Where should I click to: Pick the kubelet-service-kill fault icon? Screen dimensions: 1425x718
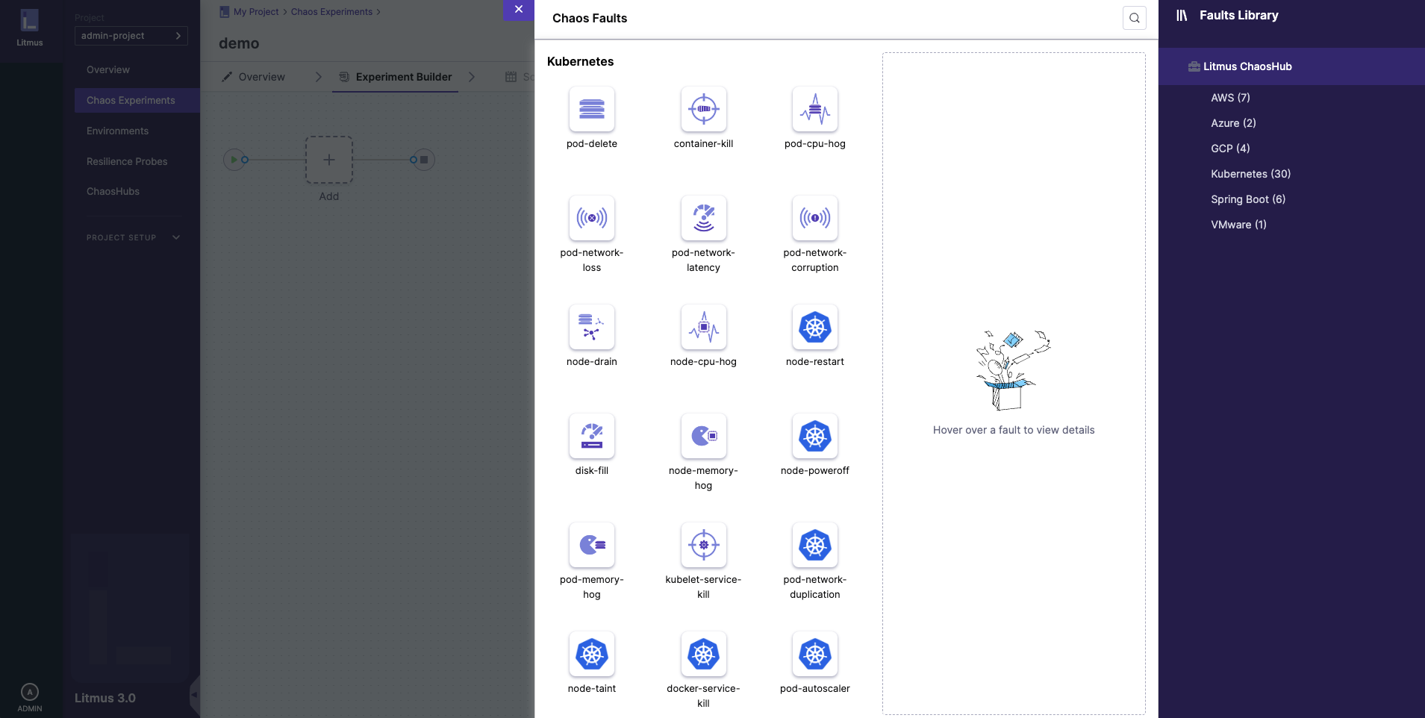[x=703, y=546]
